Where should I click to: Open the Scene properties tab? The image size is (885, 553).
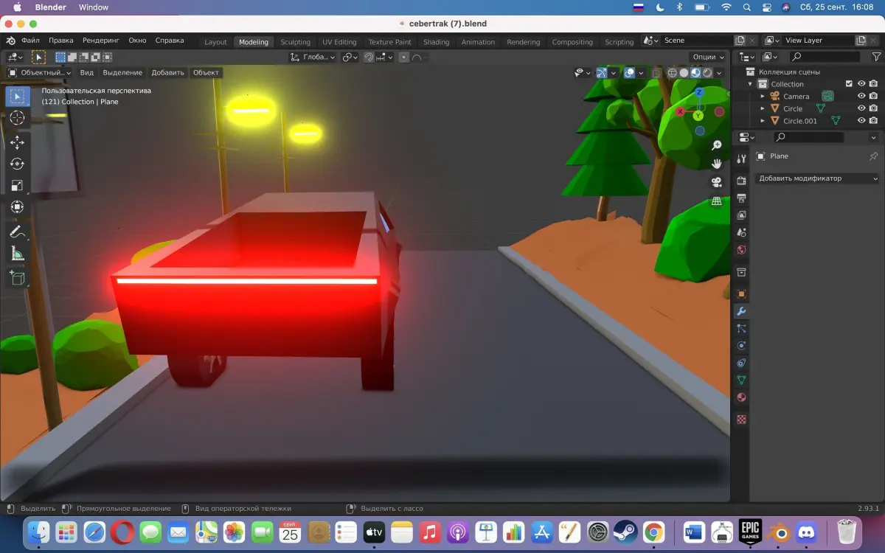coord(741,232)
